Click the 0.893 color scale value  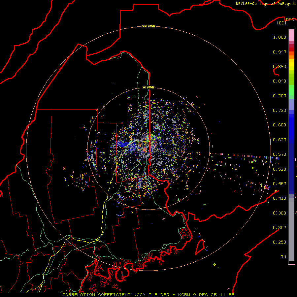point(280,66)
